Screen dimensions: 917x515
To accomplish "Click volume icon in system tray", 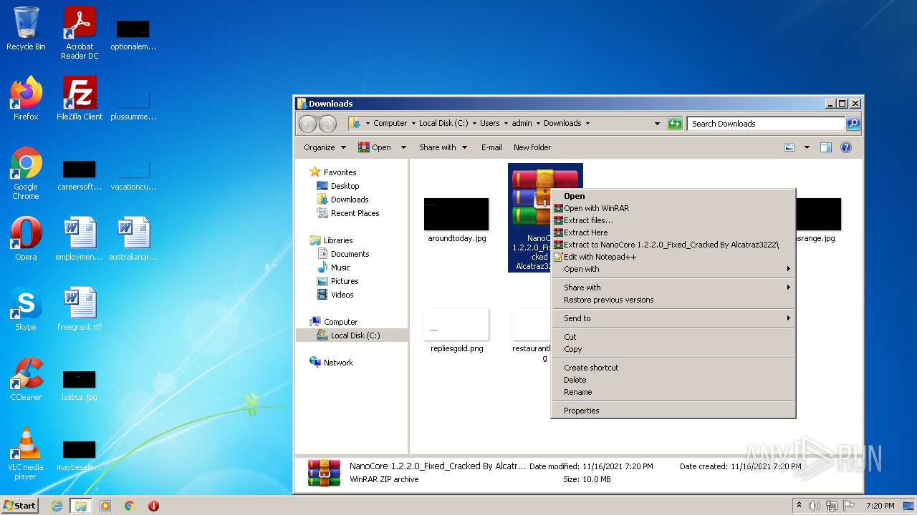I will (815, 506).
